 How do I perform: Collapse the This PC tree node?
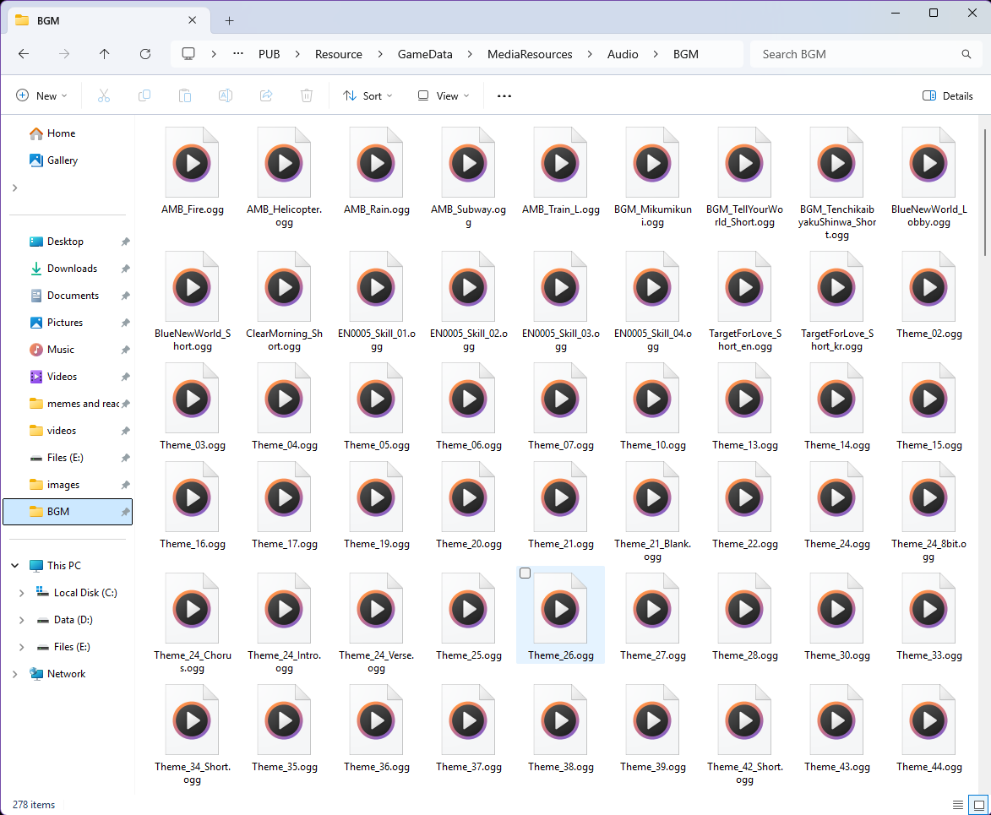15,566
